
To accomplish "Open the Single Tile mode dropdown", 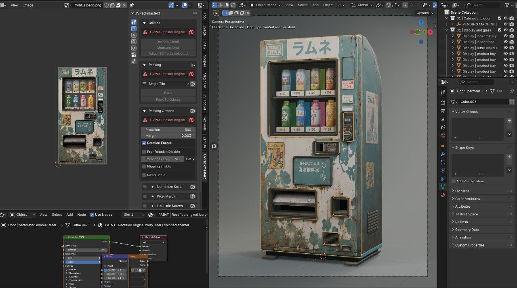I will (165, 84).
